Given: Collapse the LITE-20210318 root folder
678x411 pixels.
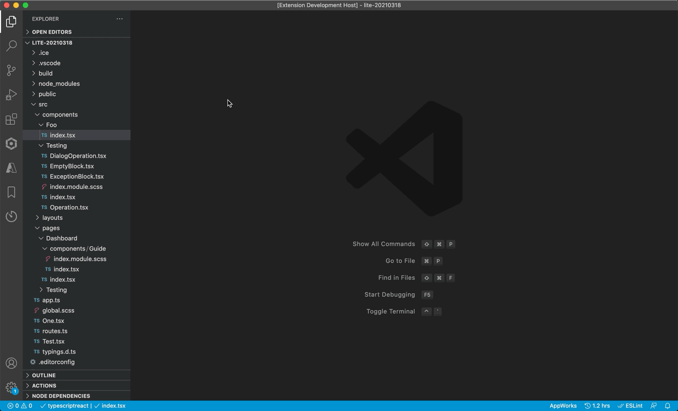Looking at the screenshot, I should point(76,43).
